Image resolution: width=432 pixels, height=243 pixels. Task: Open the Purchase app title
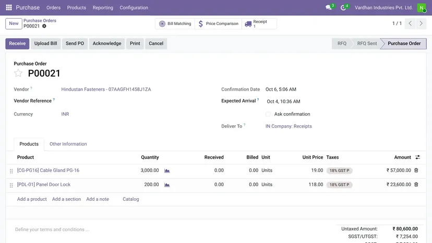tap(28, 8)
